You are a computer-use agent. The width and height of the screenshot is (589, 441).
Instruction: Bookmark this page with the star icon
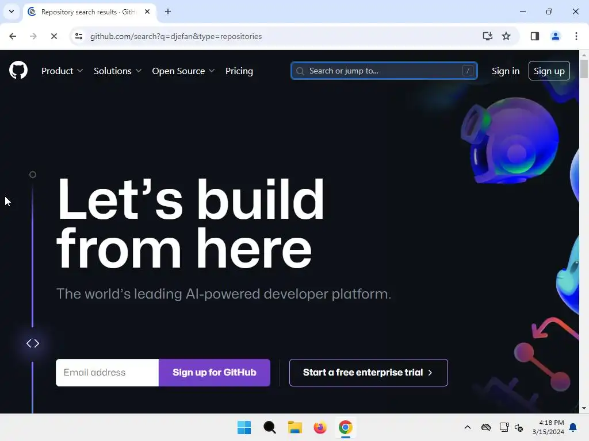(x=506, y=36)
